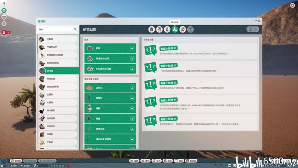298x168 pixels.
Task: Switch to the clipboard general info tab
Action: click(152, 29)
